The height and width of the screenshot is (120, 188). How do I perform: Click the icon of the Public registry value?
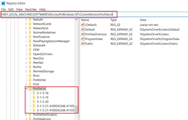click(x=83, y=44)
